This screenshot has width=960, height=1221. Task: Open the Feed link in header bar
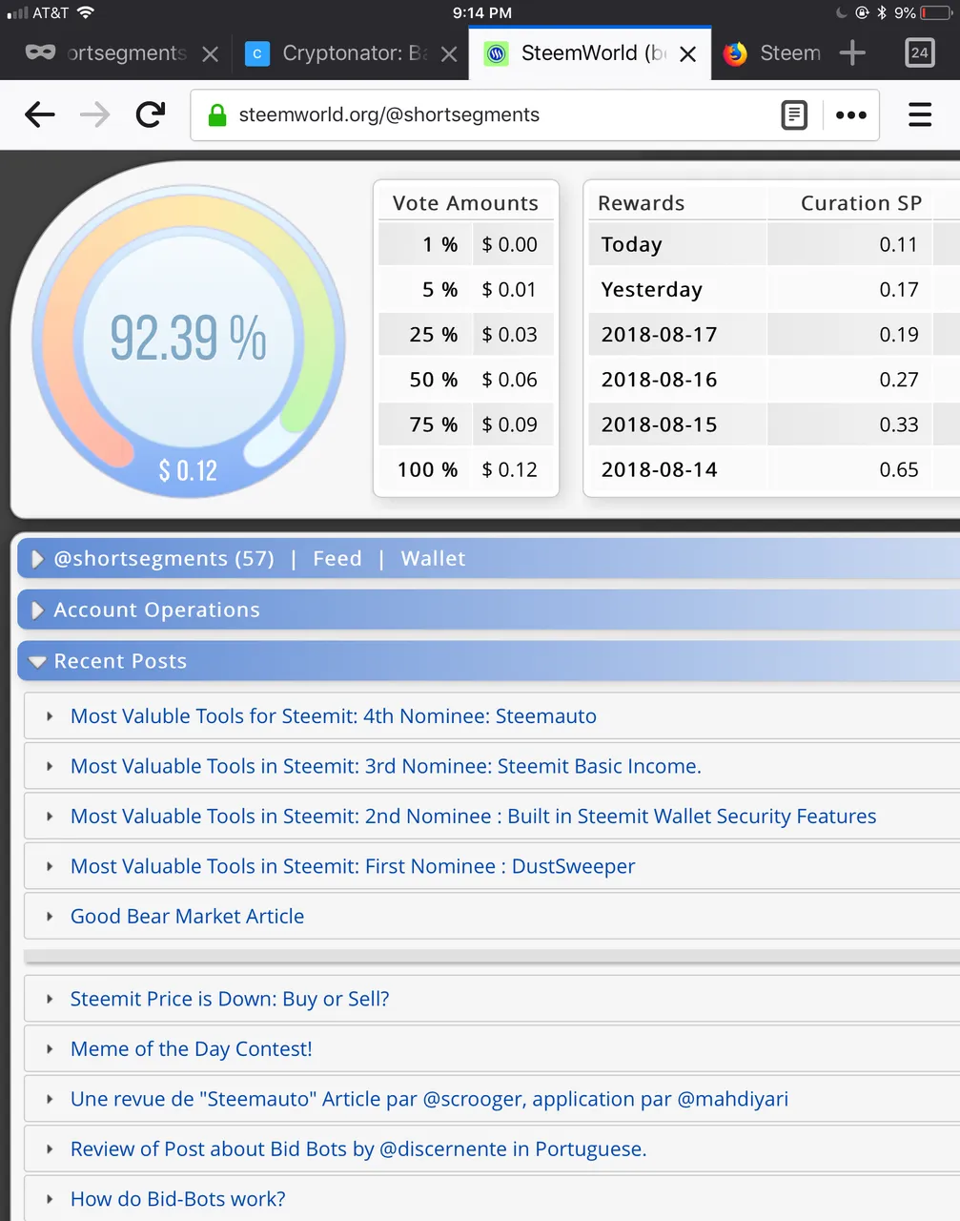pos(337,559)
